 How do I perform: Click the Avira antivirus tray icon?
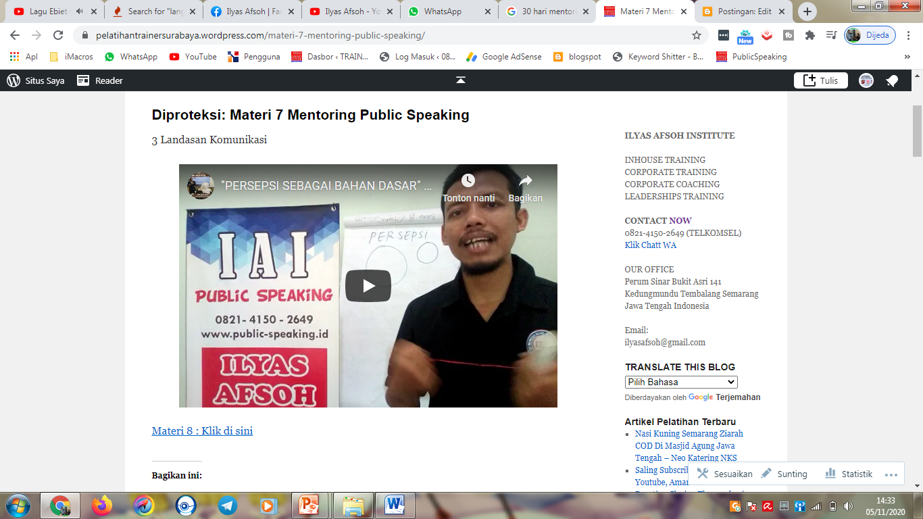click(768, 506)
